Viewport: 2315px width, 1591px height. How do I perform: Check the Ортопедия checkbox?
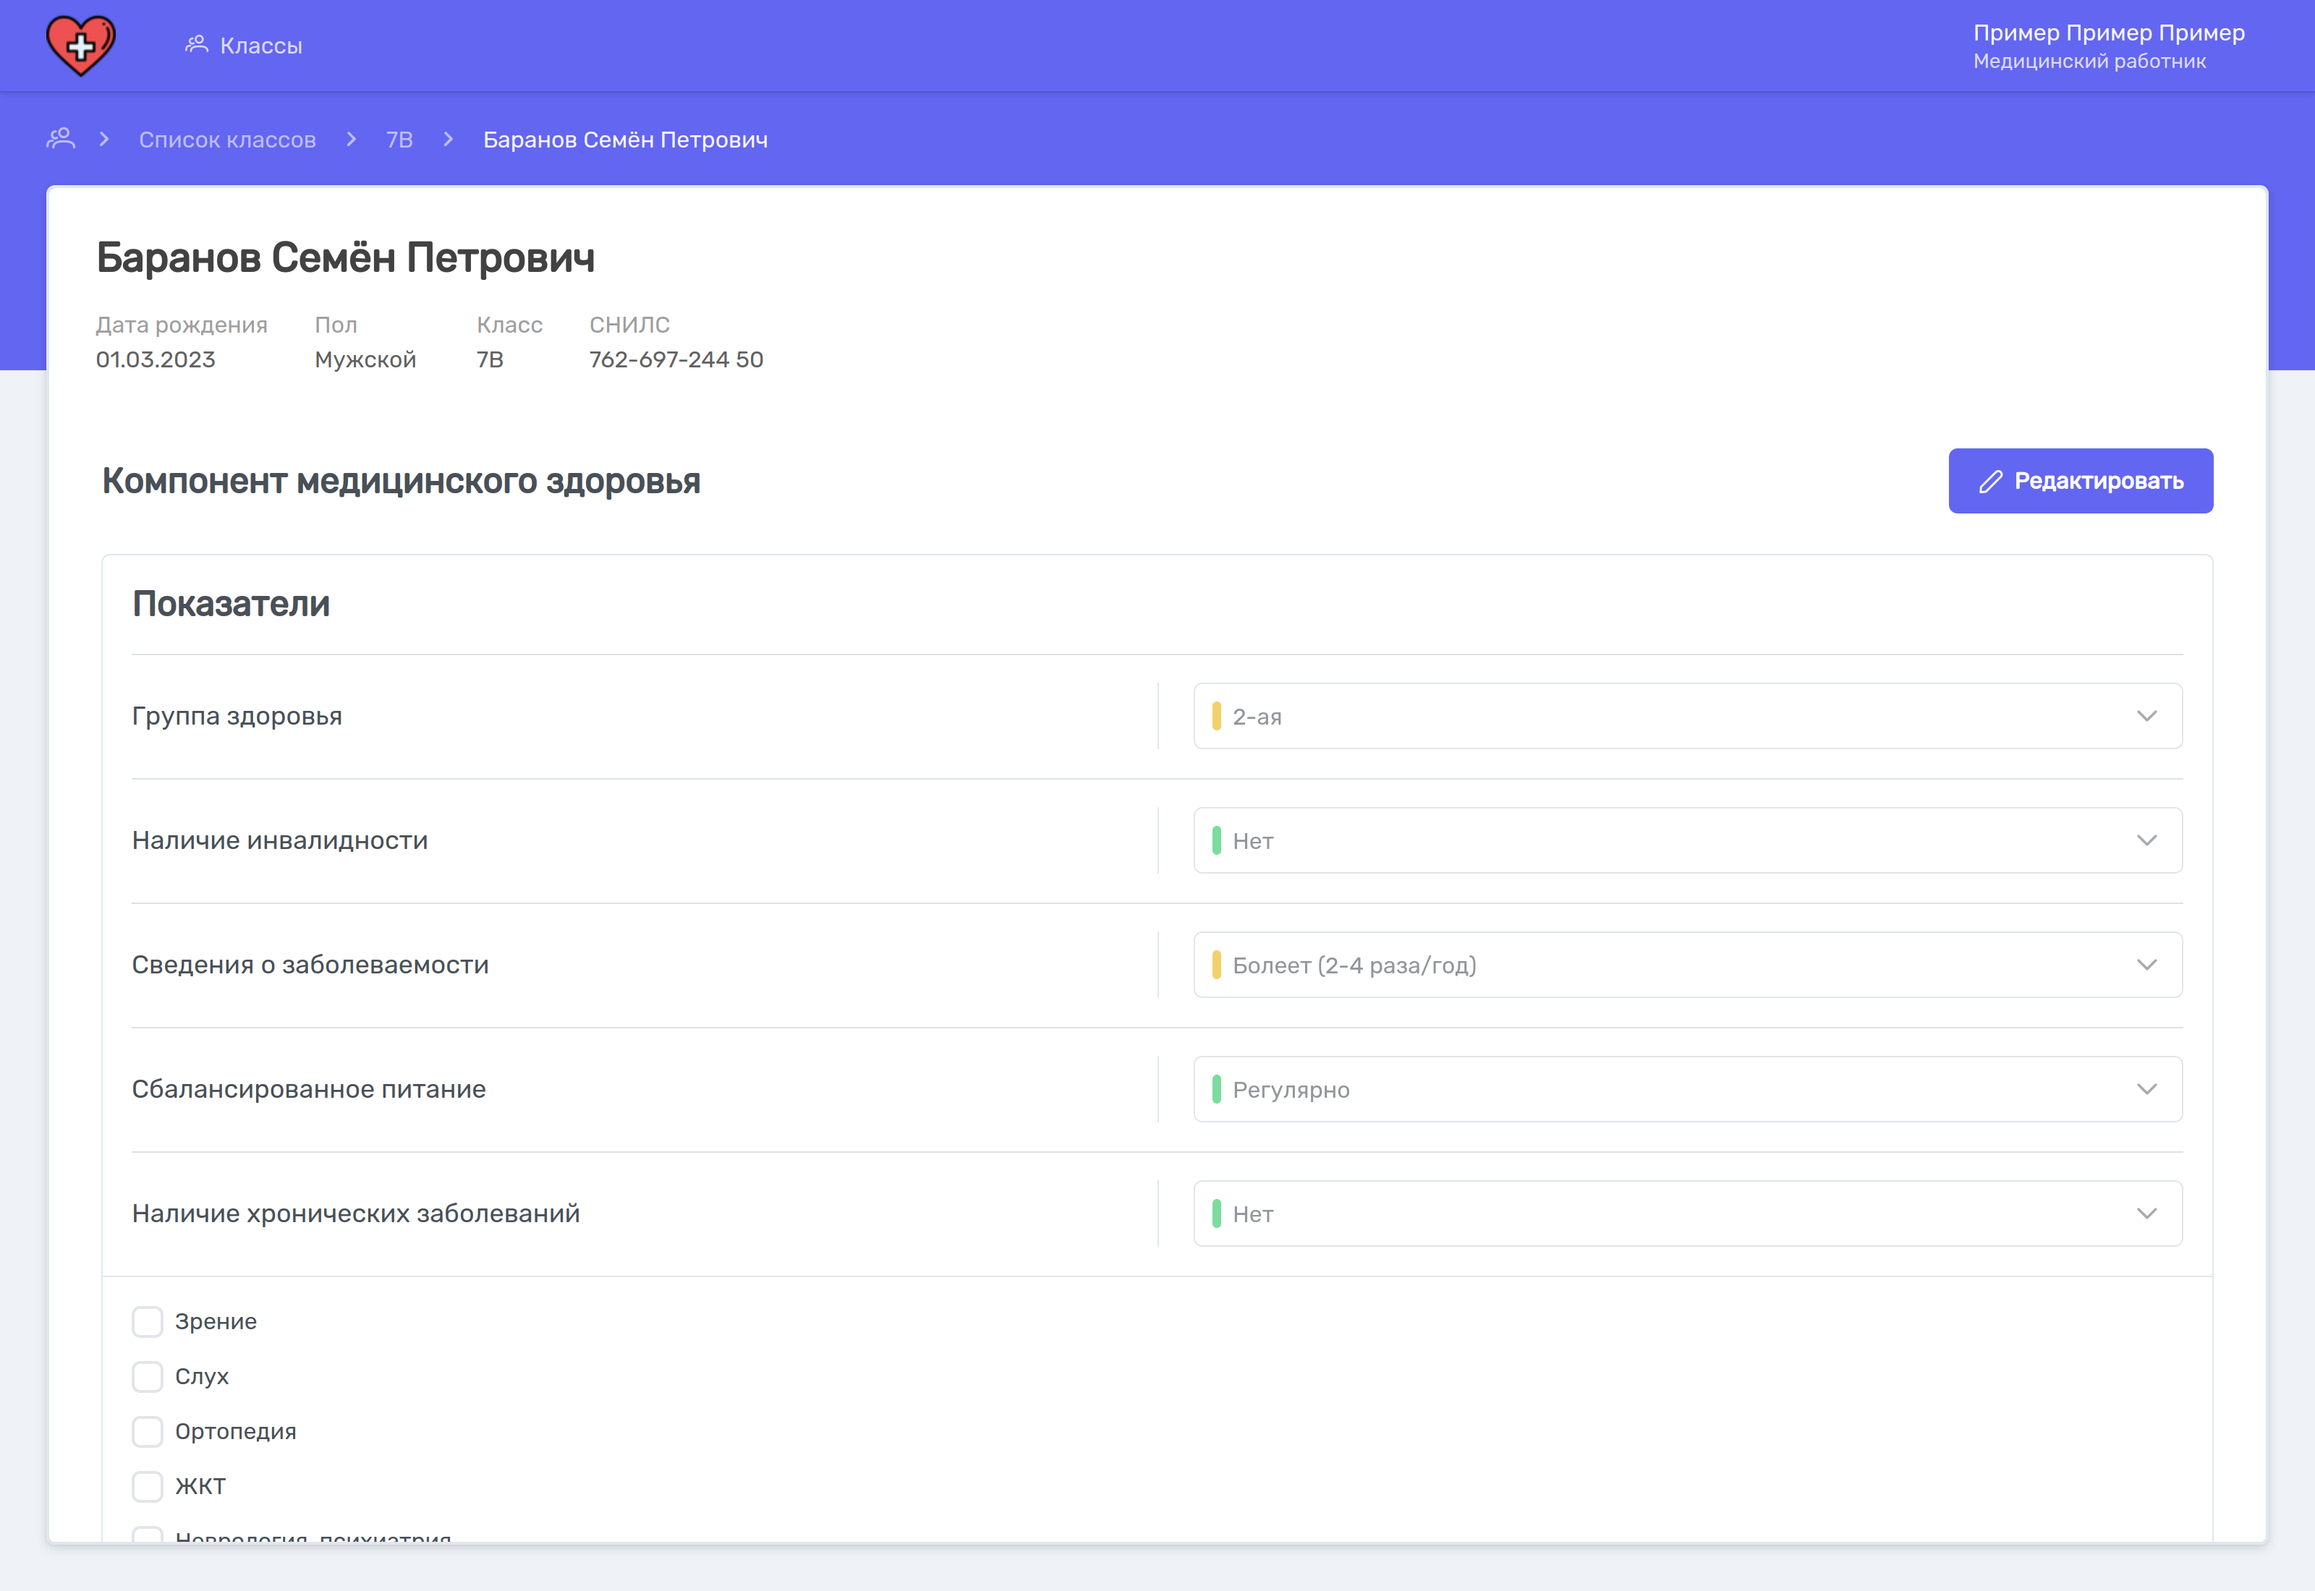click(148, 1431)
